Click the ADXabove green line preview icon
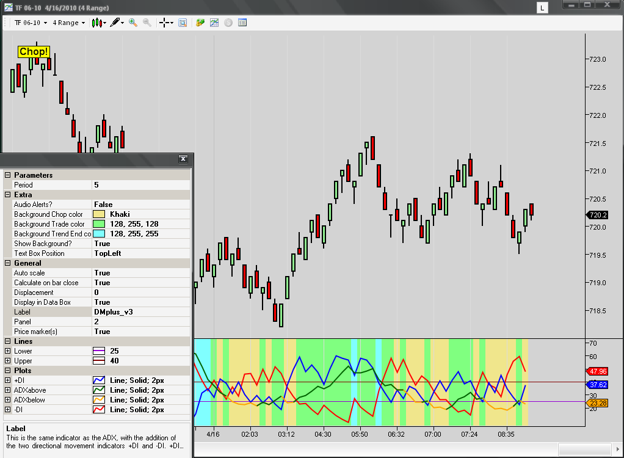624x458 pixels. [x=99, y=390]
